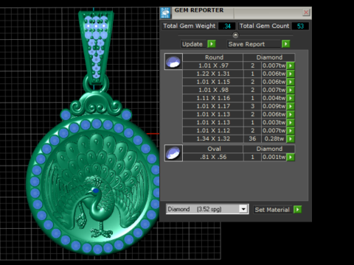Click the 1.34 X 1.32 size cell

click(213, 138)
